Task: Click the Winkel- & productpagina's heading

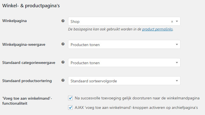Action: (x=31, y=6)
